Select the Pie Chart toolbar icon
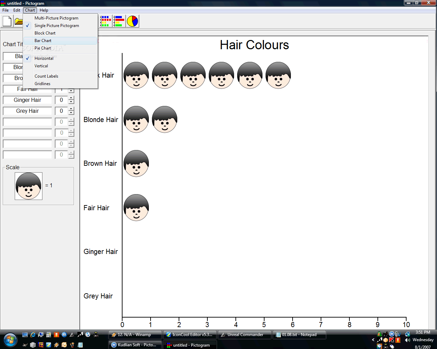The width and height of the screenshot is (437, 349). pos(132,21)
